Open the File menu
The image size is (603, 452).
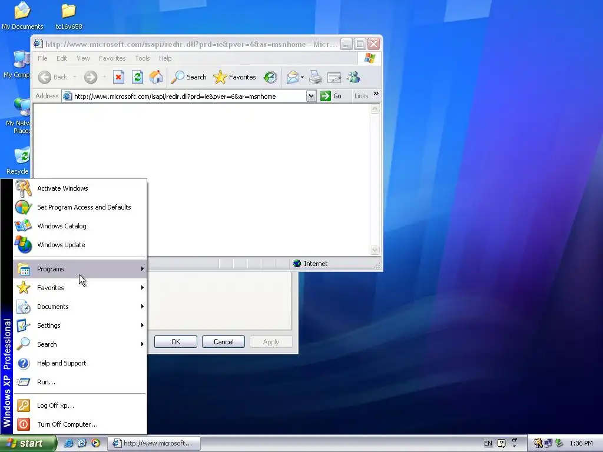42,58
